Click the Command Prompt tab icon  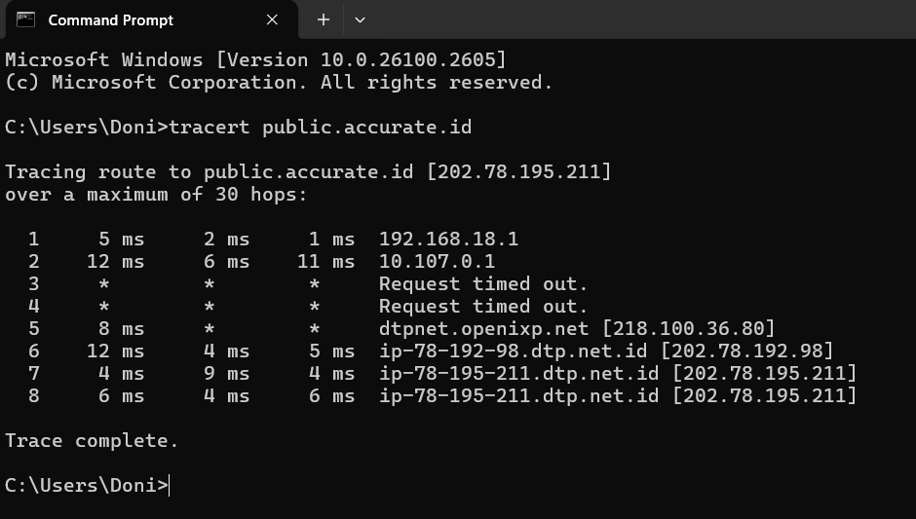pos(26,19)
